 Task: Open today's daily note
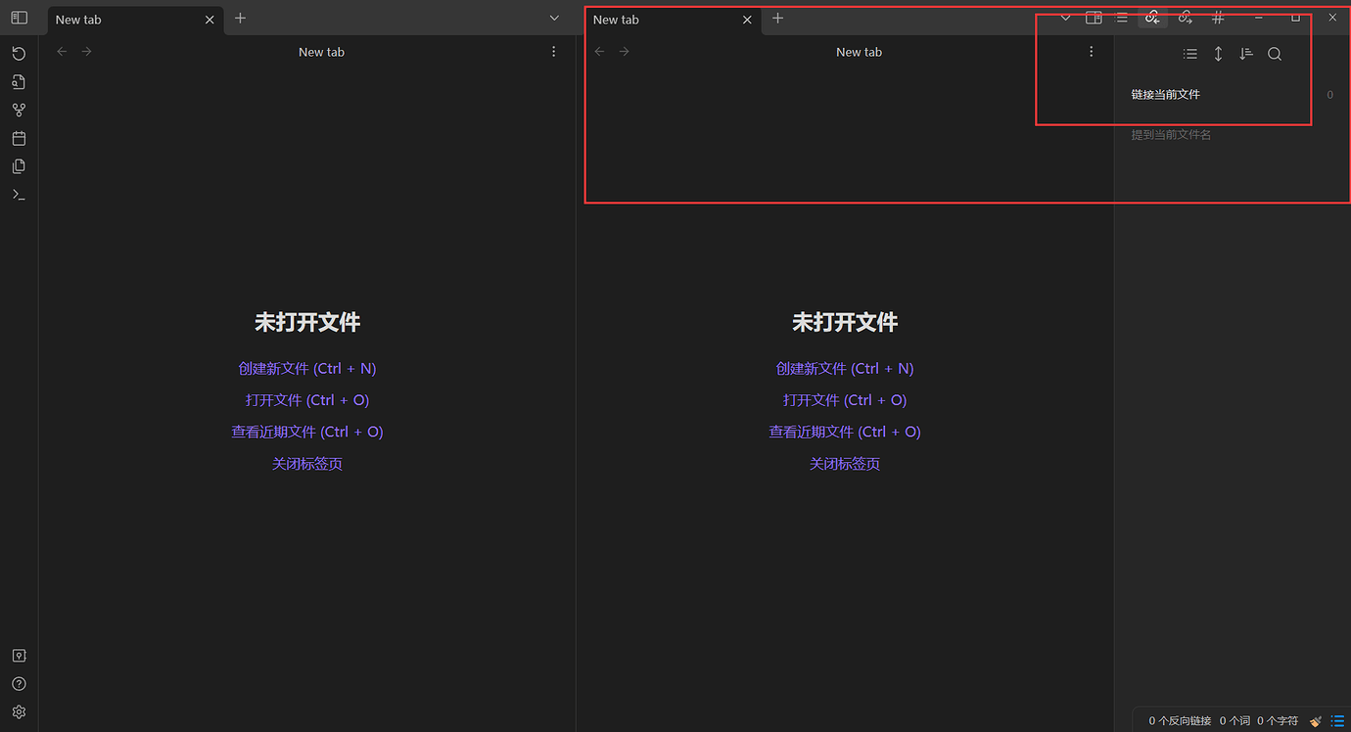click(19, 138)
